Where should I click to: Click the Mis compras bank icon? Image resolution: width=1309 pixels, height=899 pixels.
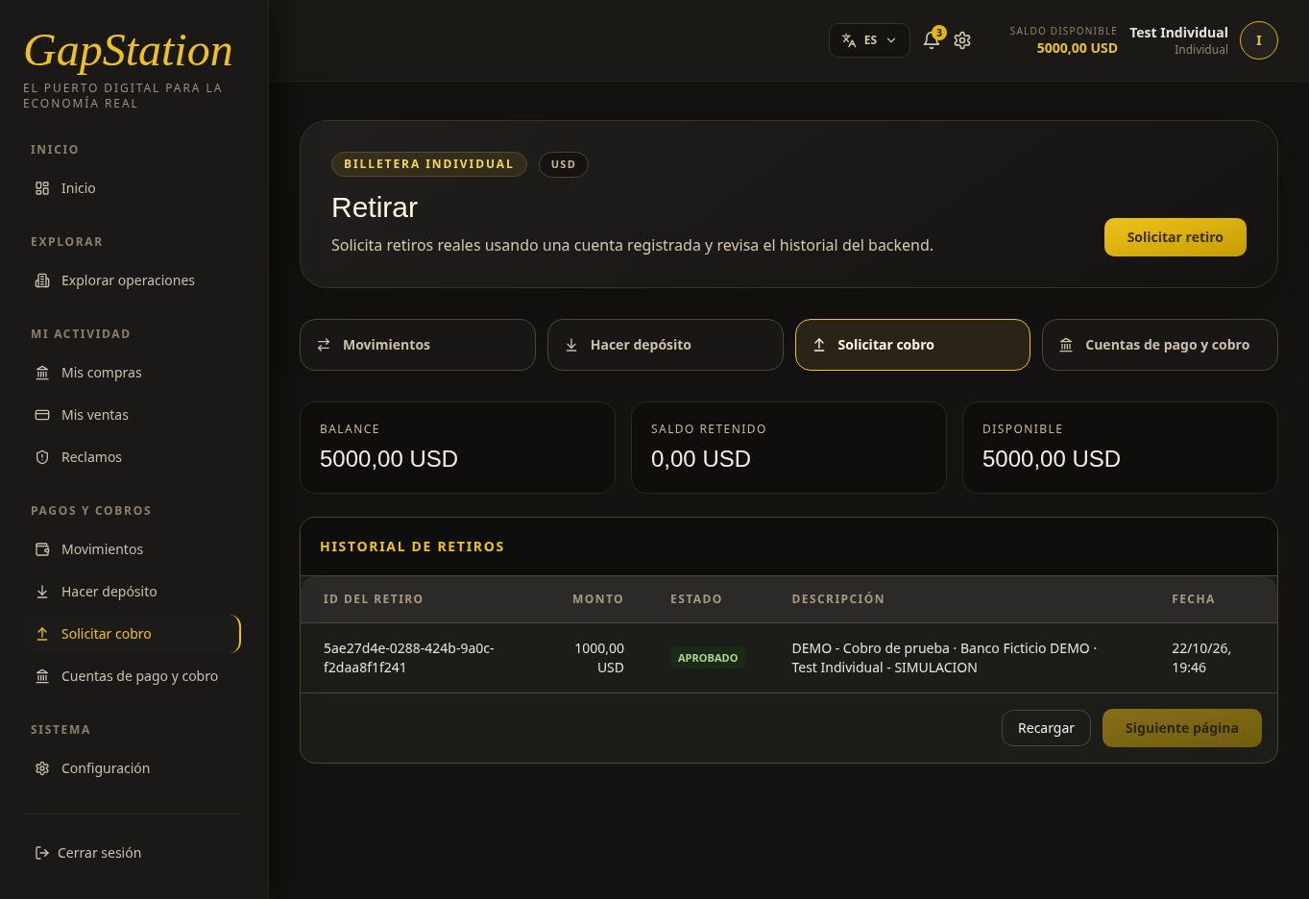coord(42,373)
